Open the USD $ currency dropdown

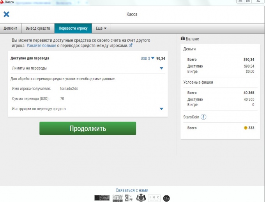(148, 58)
